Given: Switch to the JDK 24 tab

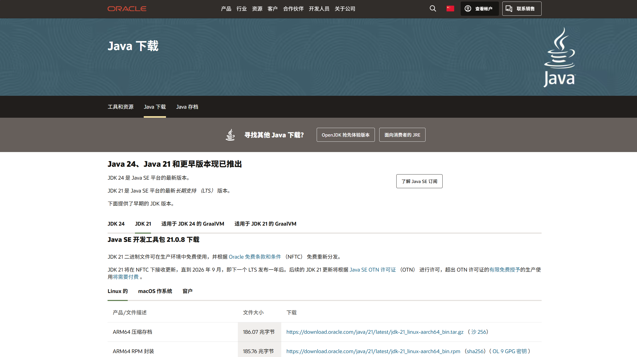Looking at the screenshot, I should (116, 224).
